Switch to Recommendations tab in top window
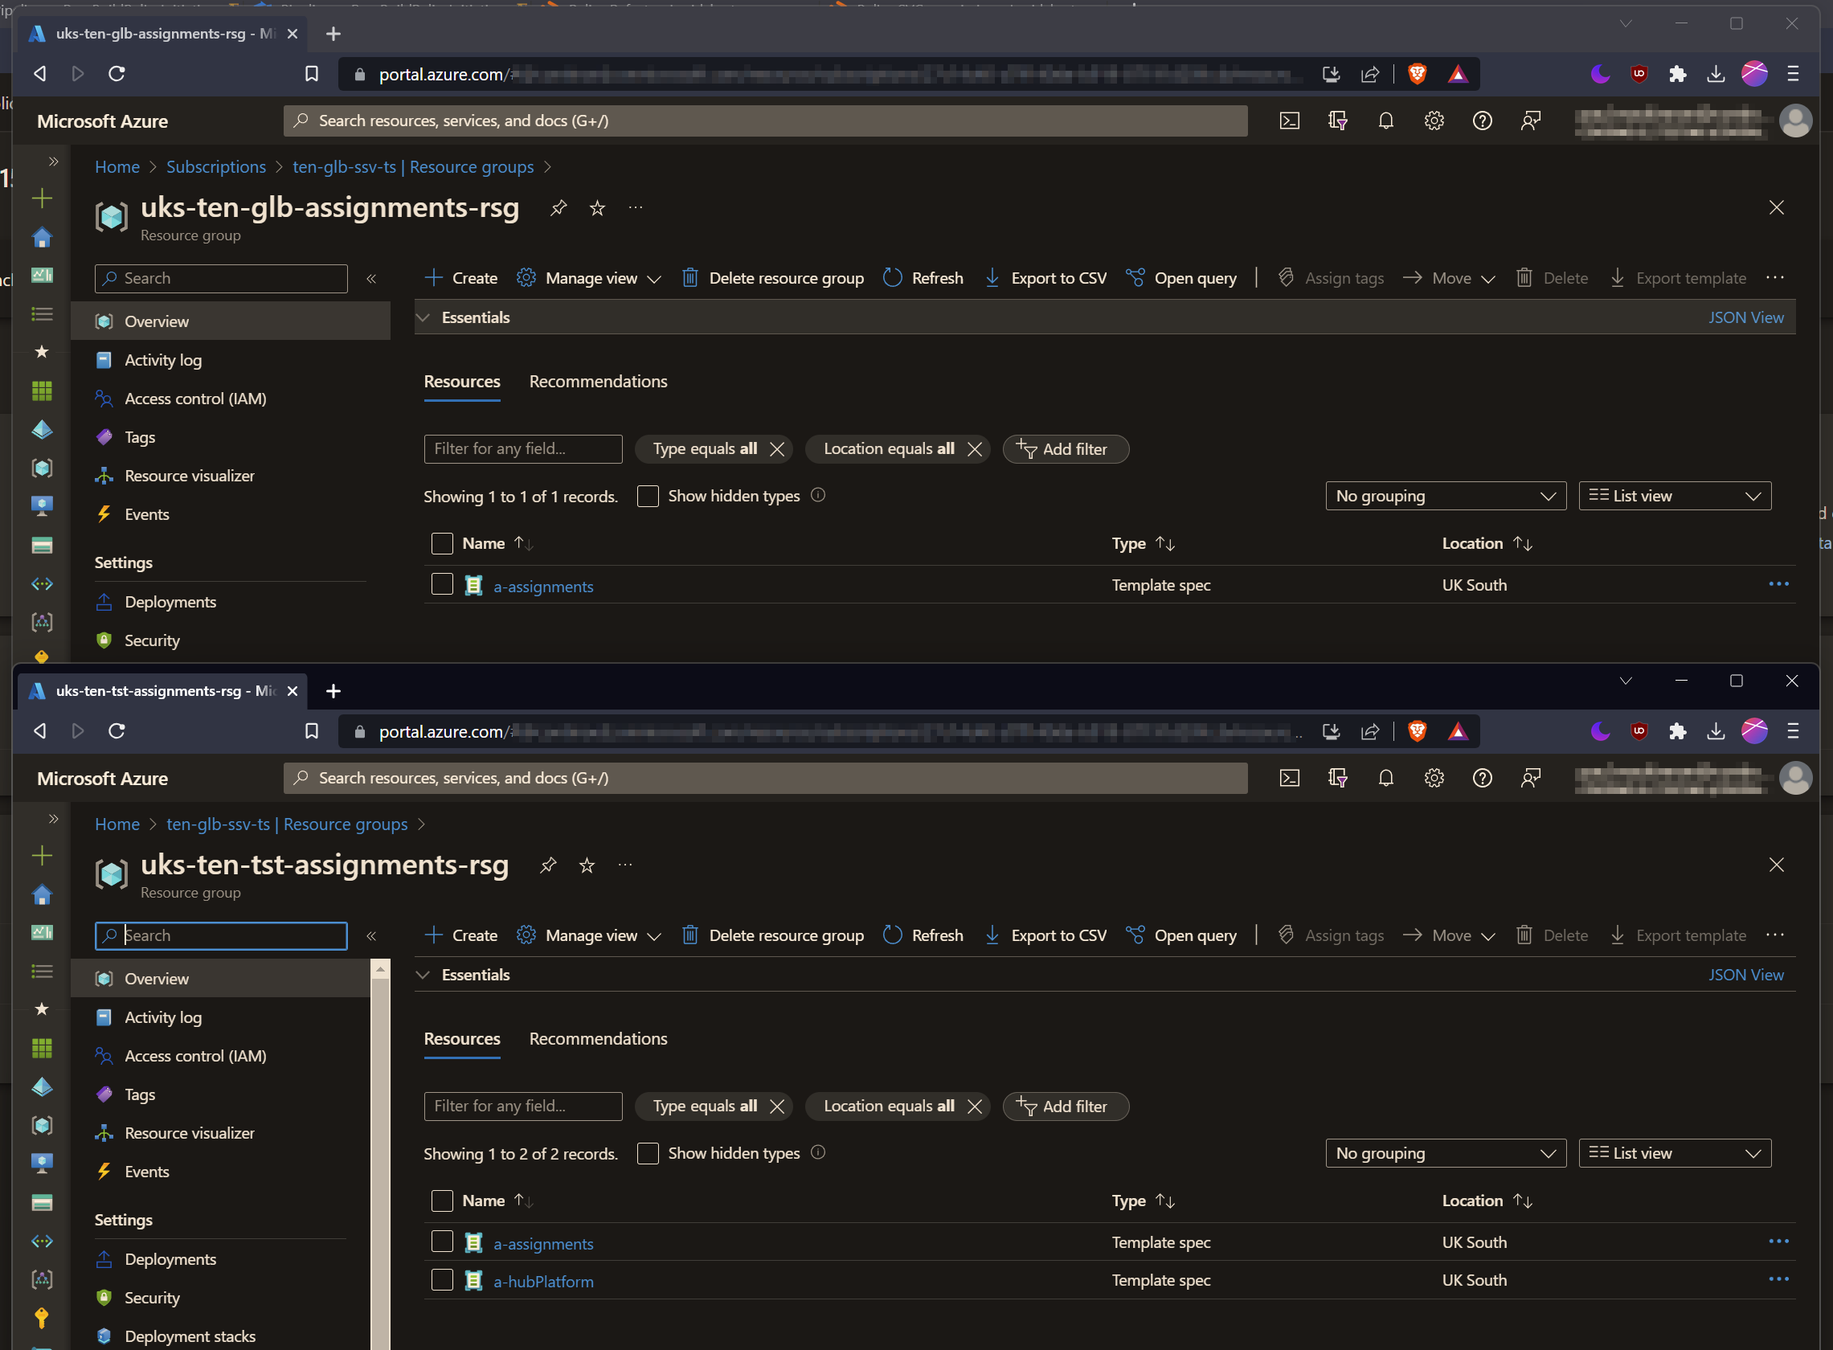This screenshot has width=1833, height=1350. tap(598, 382)
